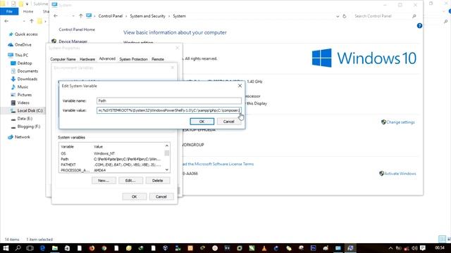Click scroll-up arrow of System variables list

167,145
